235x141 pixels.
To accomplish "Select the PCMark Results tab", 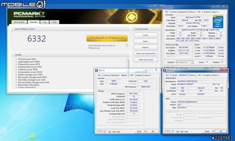I will [34, 22].
